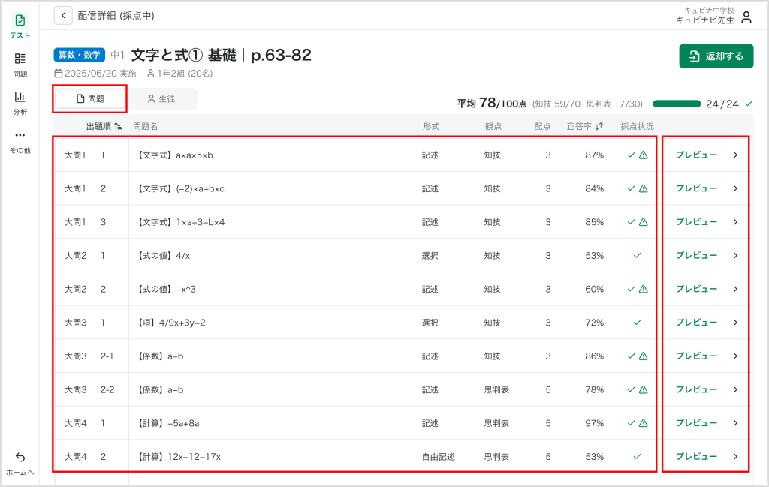Go back with the left chevron button
The height and width of the screenshot is (487, 769).
click(x=63, y=16)
